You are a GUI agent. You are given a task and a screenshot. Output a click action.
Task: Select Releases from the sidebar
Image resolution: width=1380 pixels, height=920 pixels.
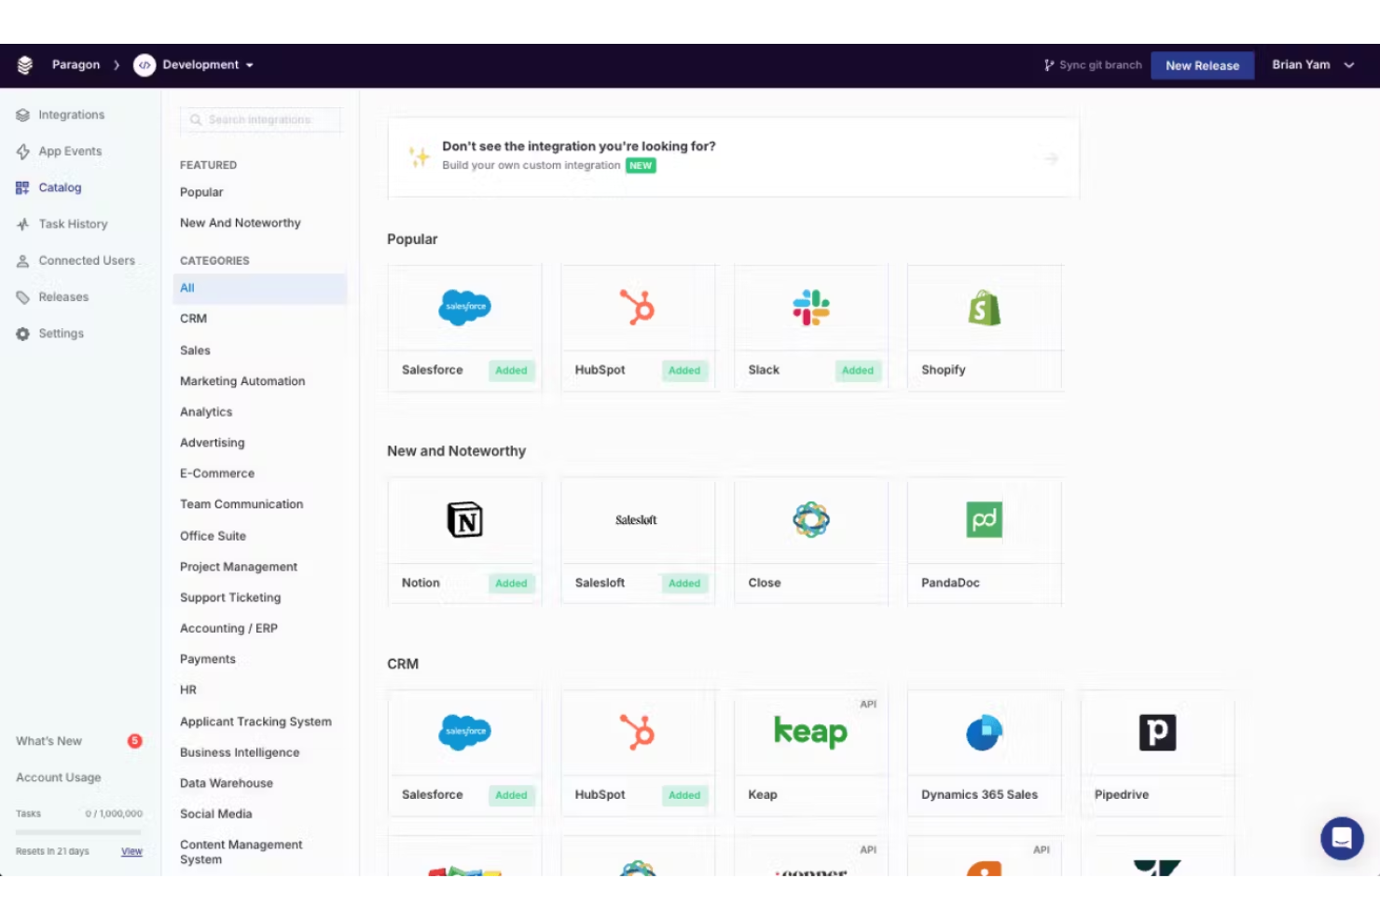point(63,296)
